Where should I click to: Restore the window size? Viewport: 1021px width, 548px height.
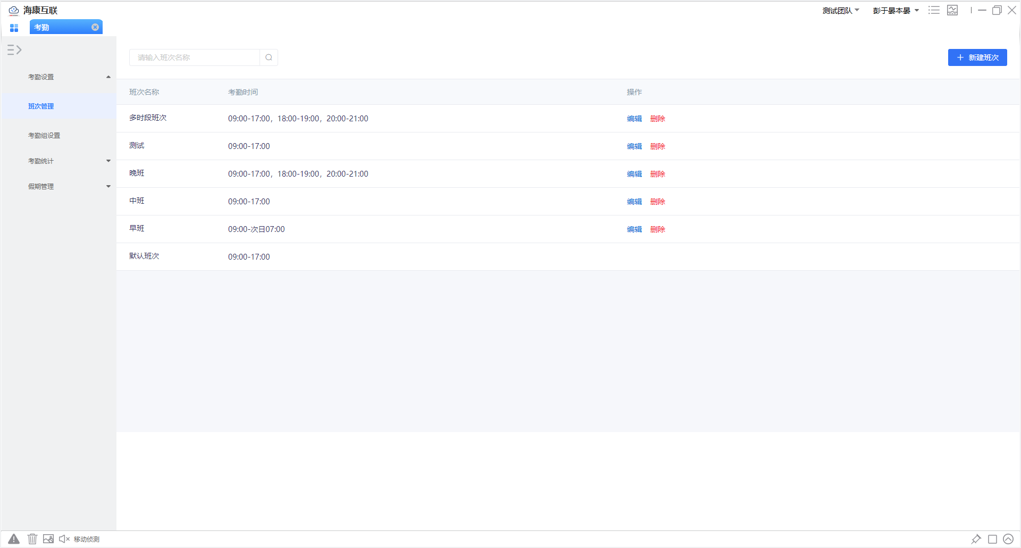point(997,10)
